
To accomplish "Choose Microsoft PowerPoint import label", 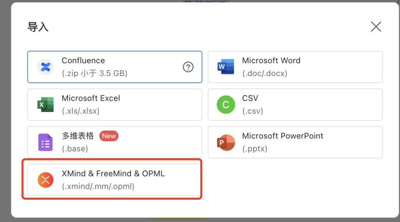I will 282,136.
